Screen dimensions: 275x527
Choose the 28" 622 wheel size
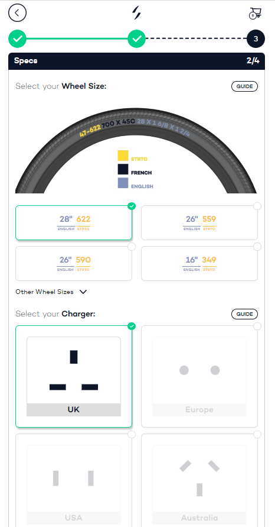pos(74,223)
